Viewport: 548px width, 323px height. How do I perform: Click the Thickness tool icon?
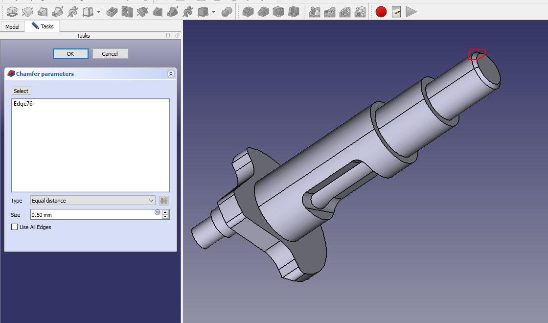293,11
